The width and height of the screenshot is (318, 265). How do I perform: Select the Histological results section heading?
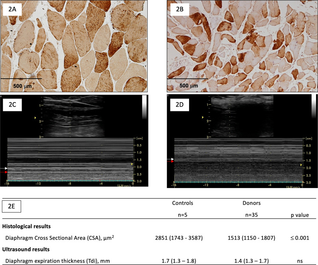pyautogui.click(x=33, y=227)
